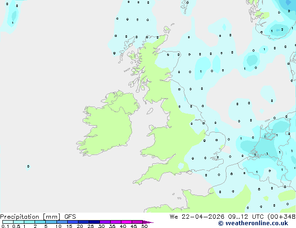Select the legend swatch between 0.1 and 0.5
296x228 pixels.
coord(8,222)
